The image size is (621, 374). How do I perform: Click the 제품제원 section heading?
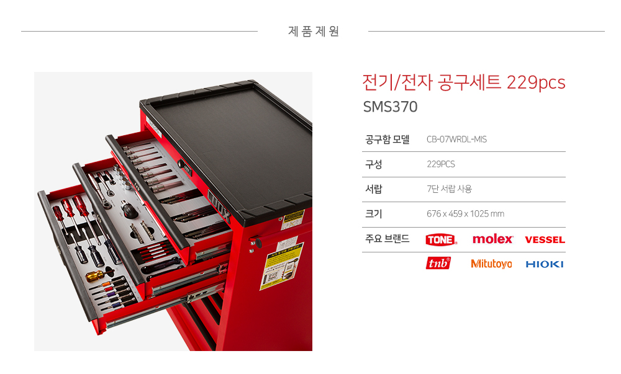(x=313, y=31)
